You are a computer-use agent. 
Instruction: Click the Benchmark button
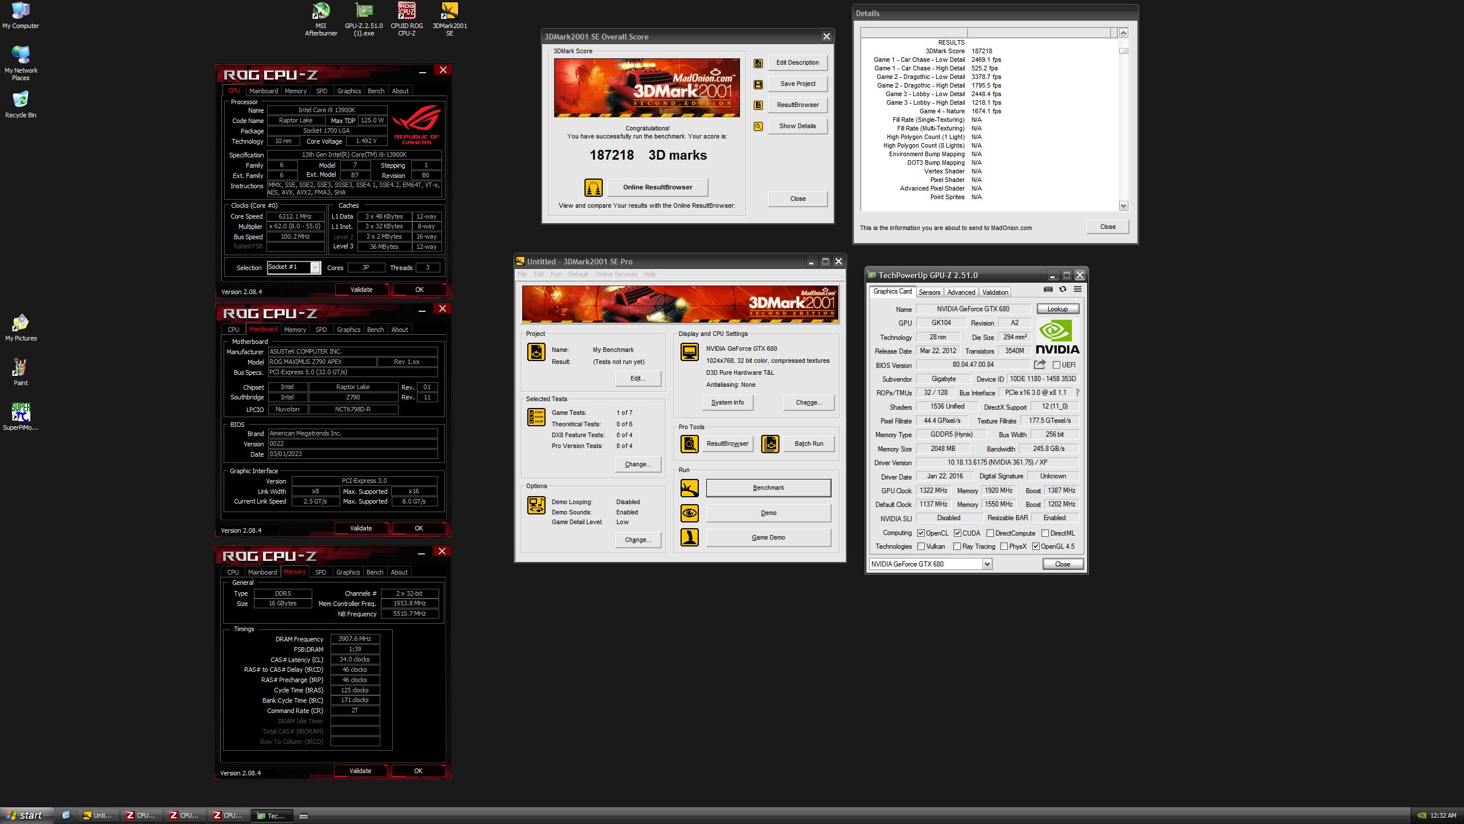click(x=768, y=488)
